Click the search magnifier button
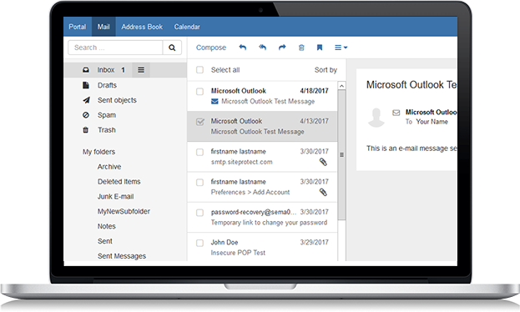Image resolution: width=520 pixels, height=312 pixels. coord(172,48)
